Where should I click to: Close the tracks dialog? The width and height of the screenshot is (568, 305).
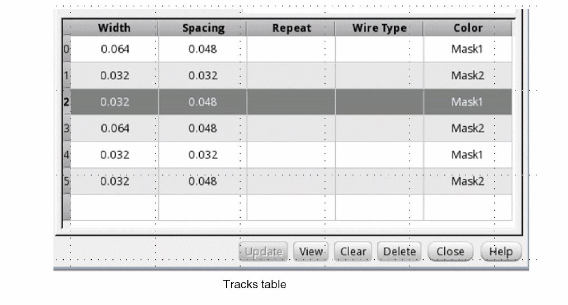pos(450,251)
